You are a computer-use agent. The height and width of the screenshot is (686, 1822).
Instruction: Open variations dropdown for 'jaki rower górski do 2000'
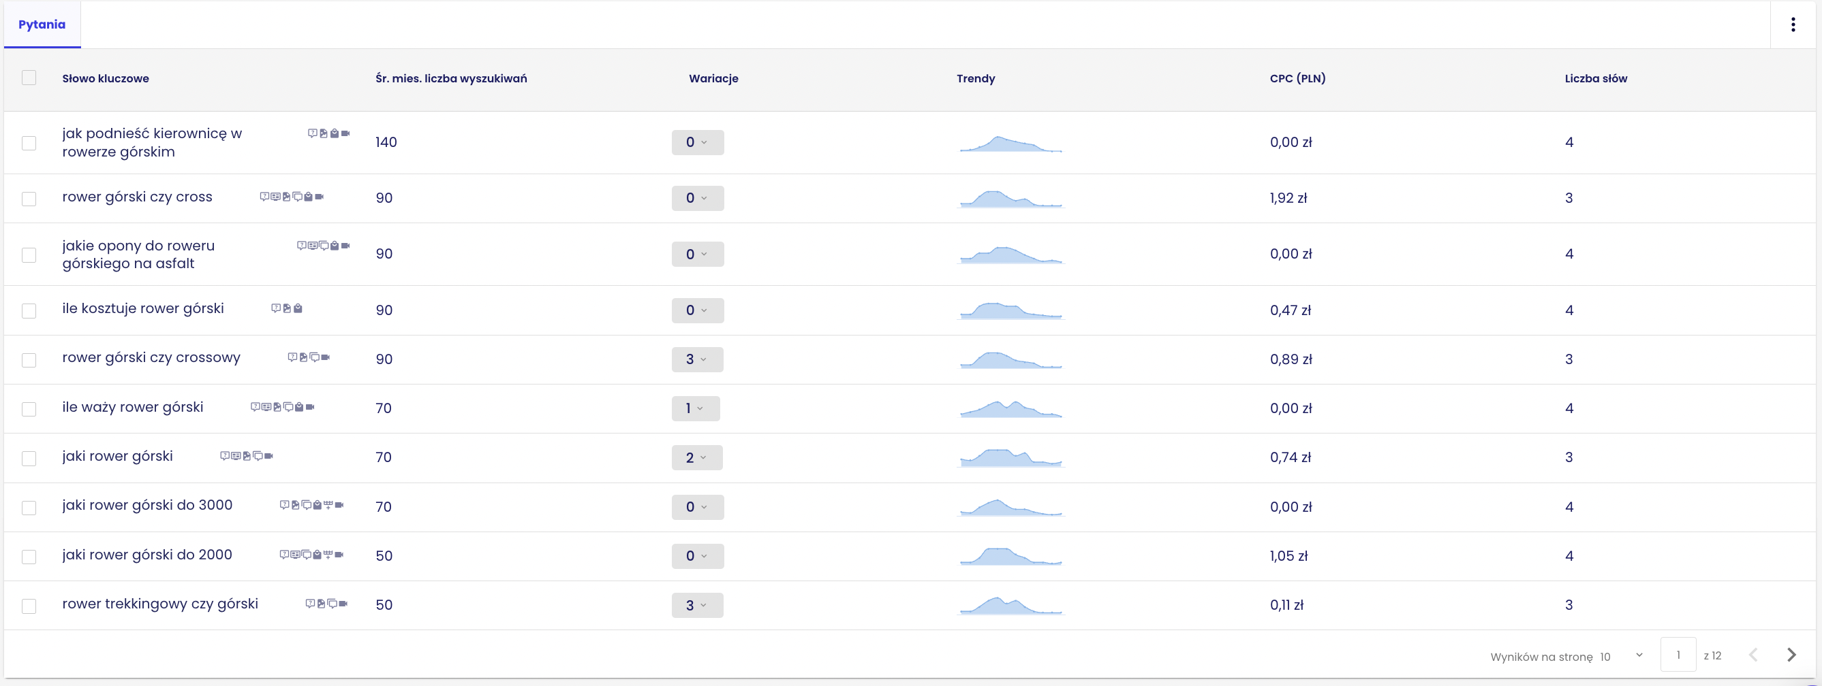(698, 556)
